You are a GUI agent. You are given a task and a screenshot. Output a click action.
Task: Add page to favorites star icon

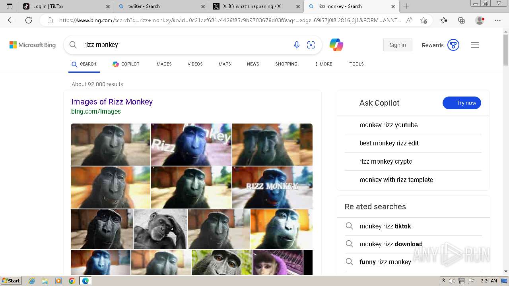pos(424,20)
